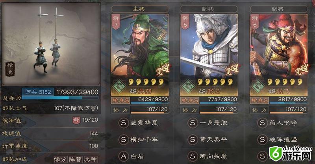This screenshot has height=164, width=315.
Task: Click Guan Yu's five-star rating row
Action: pos(146,82)
